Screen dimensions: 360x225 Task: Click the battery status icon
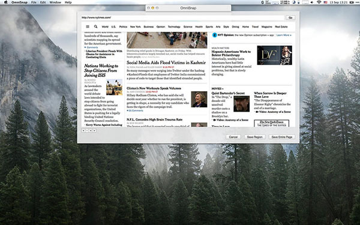point(352,2)
